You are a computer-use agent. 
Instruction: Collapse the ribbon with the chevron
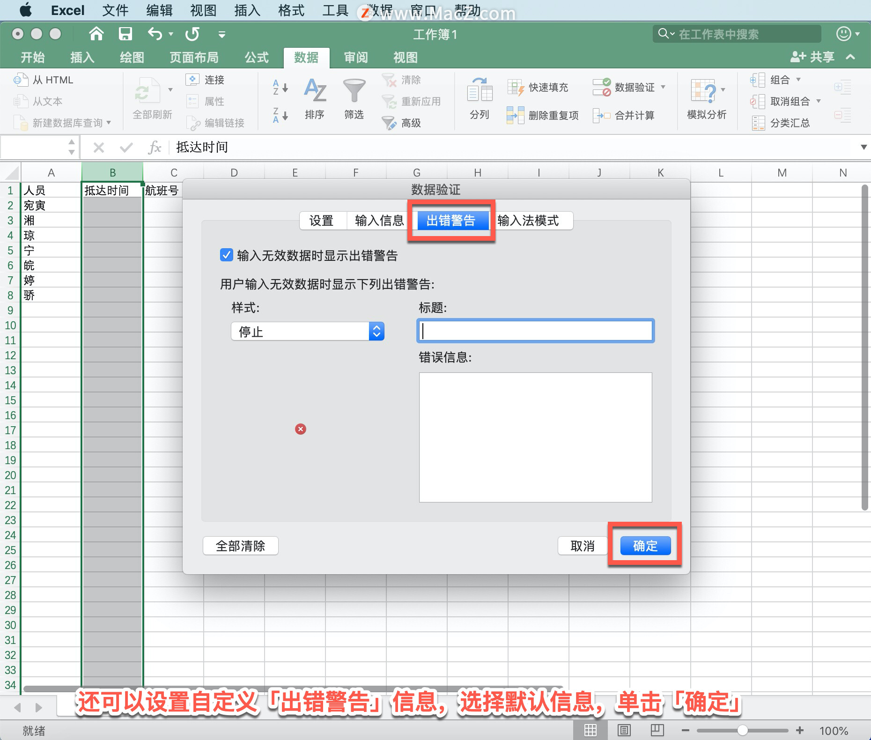point(850,57)
